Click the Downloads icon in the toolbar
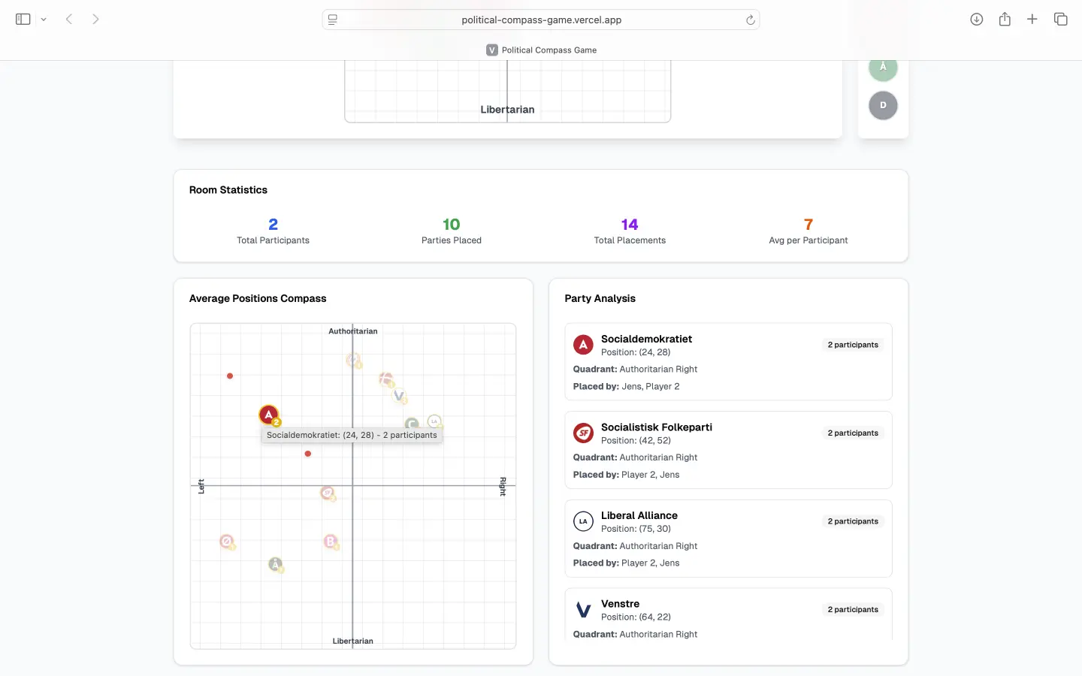This screenshot has height=676, width=1082. click(977, 19)
